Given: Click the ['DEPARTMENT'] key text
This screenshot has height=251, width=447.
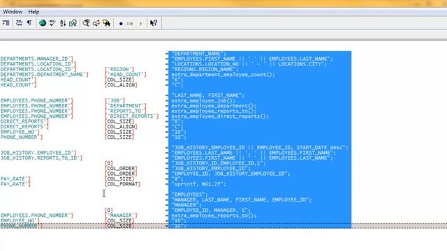Looking at the screenshot, I should pos(126,105).
